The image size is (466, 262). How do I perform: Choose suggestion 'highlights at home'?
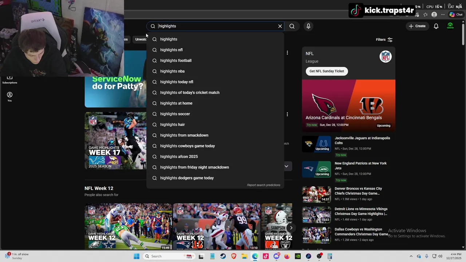tap(215, 103)
